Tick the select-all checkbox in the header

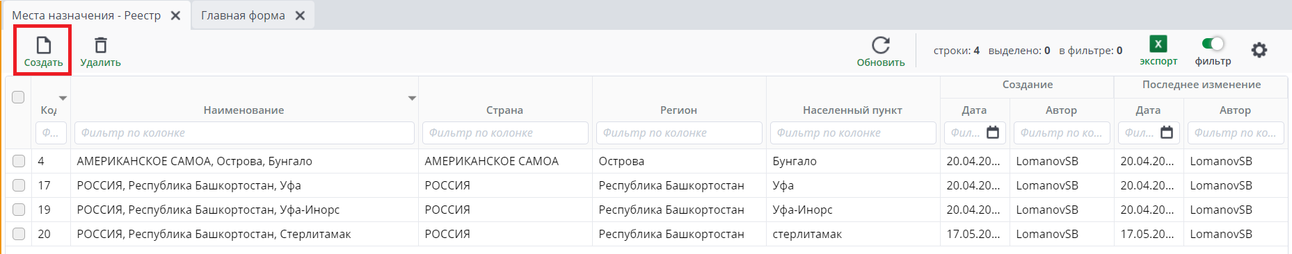tap(18, 97)
